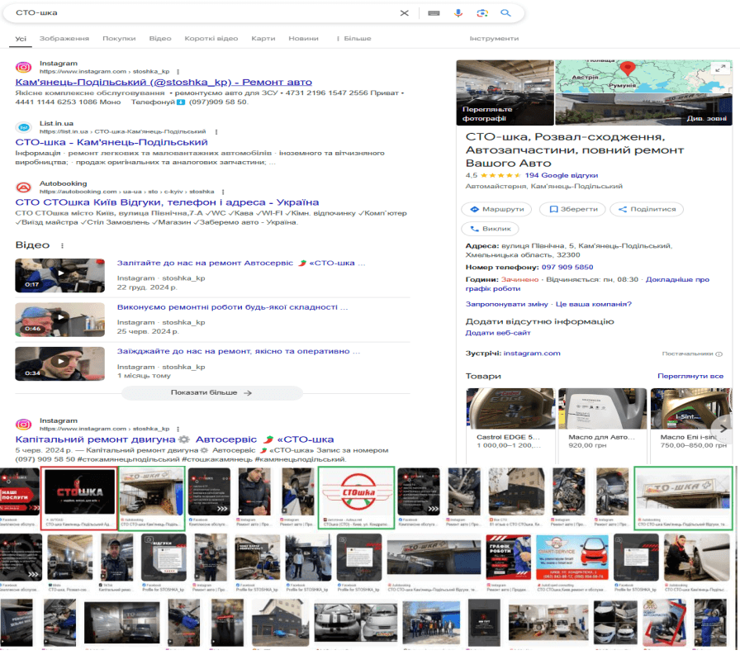
Task: Open options dots beside the first Instagram result
Action: tap(178, 72)
